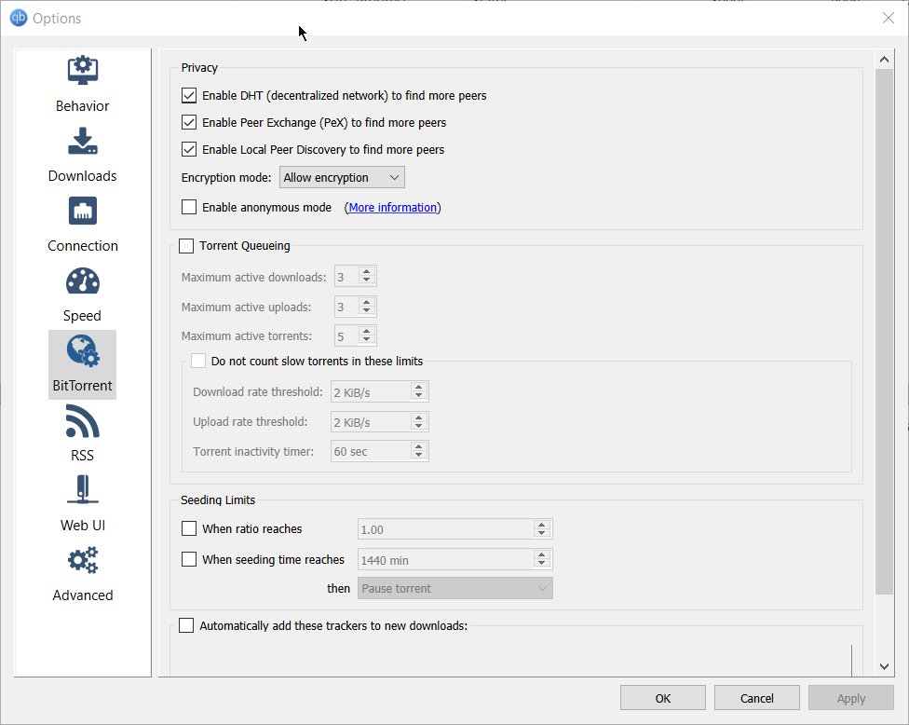Open the Encryption mode dropdown

tap(342, 177)
